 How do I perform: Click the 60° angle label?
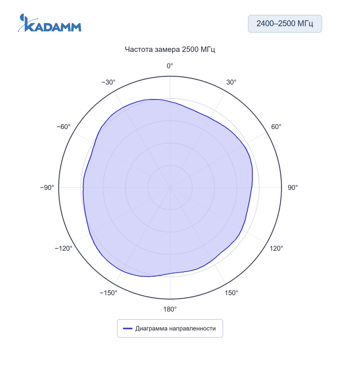tap(276, 127)
